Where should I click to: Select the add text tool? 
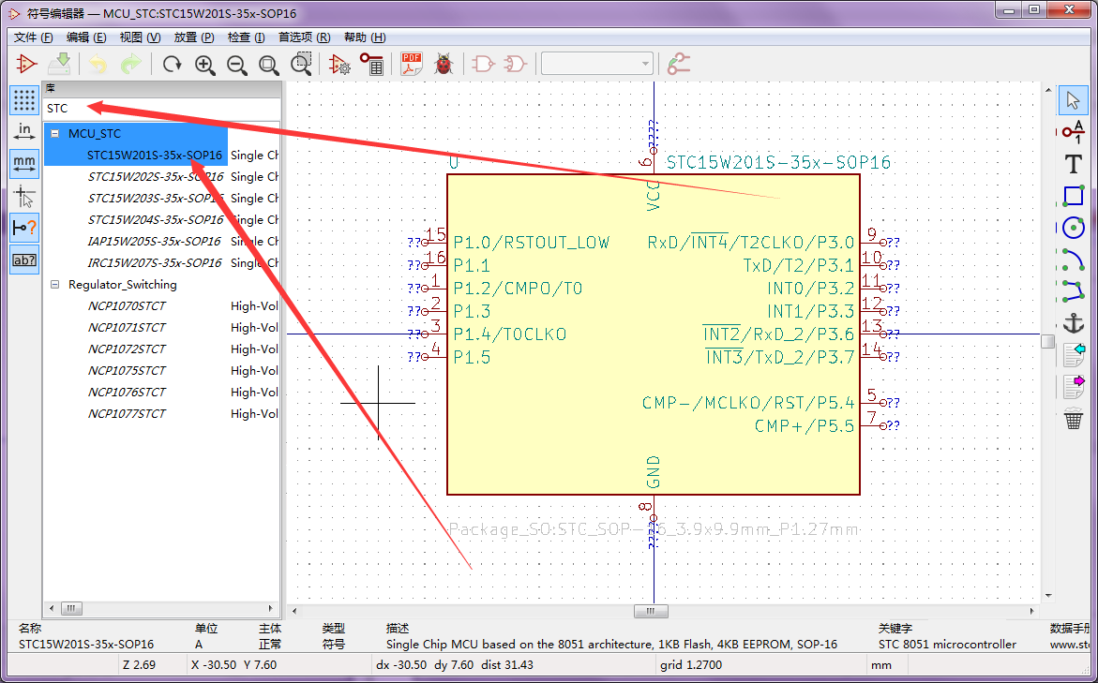coord(1073,165)
